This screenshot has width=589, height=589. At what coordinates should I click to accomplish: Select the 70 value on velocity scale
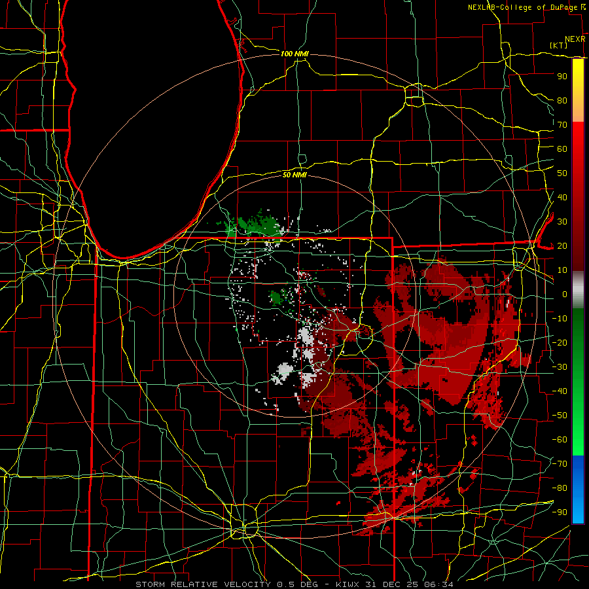[x=562, y=125]
